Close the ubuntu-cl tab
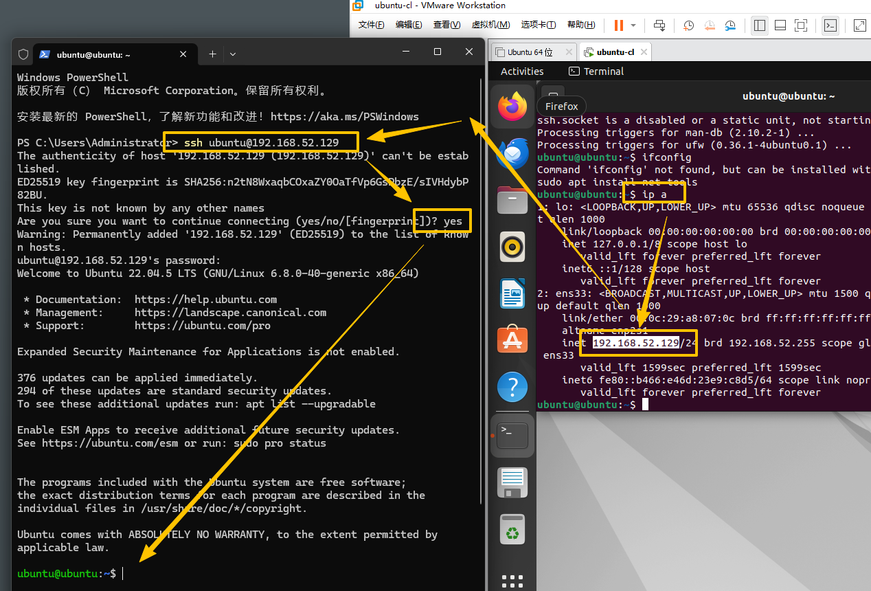 tap(644, 52)
